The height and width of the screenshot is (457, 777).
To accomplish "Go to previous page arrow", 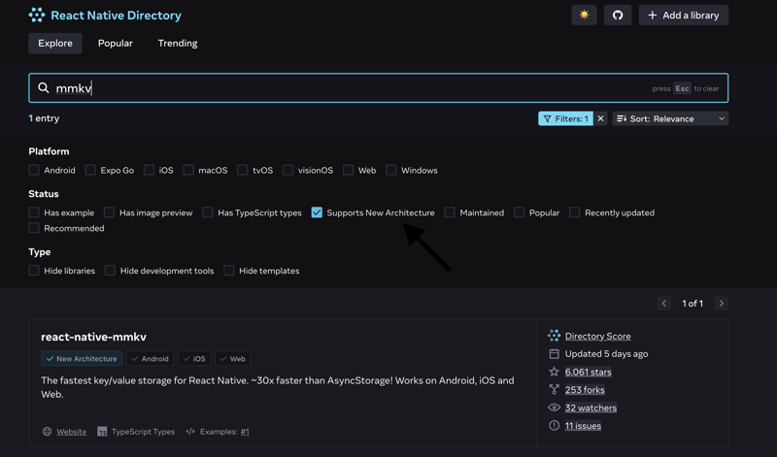I will (664, 304).
